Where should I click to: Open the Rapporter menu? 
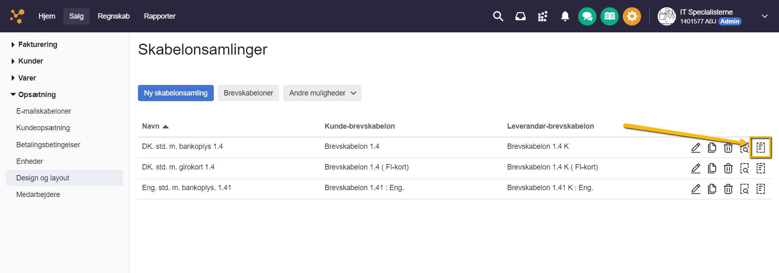(x=159, y=16)
